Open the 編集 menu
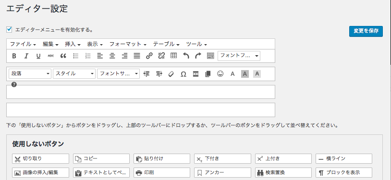The width and height of the screenshot is (391, 180). click(50, 44)
